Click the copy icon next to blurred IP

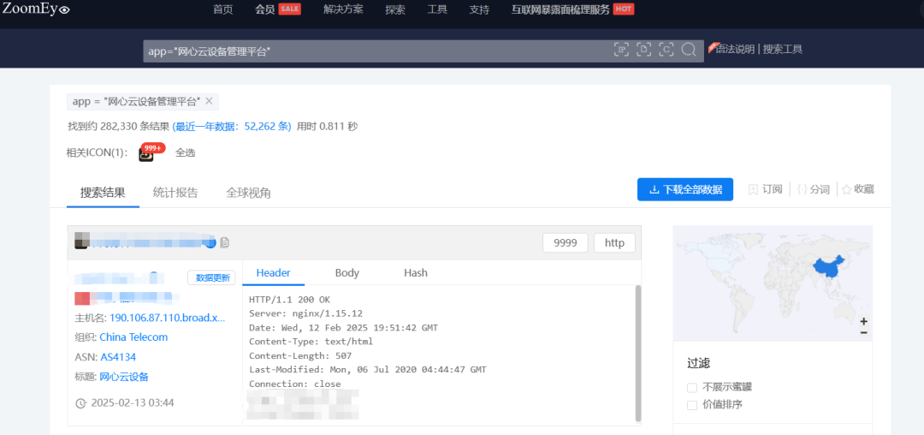tap(224, 242)
